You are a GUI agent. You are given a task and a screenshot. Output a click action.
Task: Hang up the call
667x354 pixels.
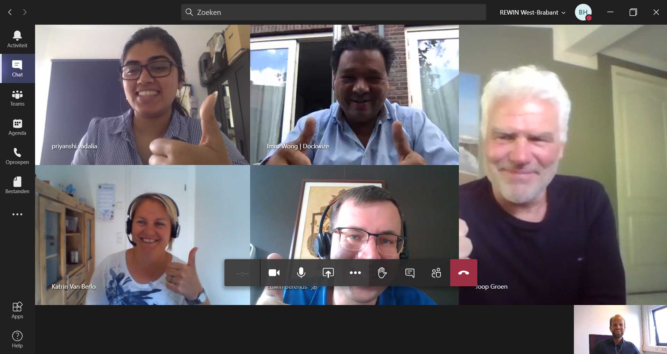[463, 273]
